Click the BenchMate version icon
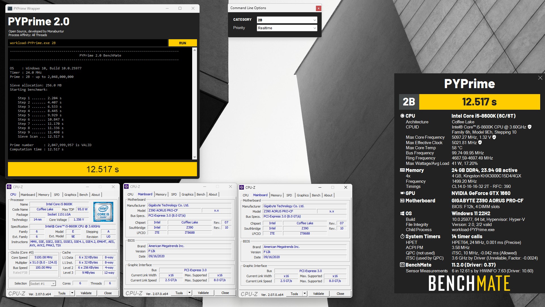 click(x=402, y=265)
